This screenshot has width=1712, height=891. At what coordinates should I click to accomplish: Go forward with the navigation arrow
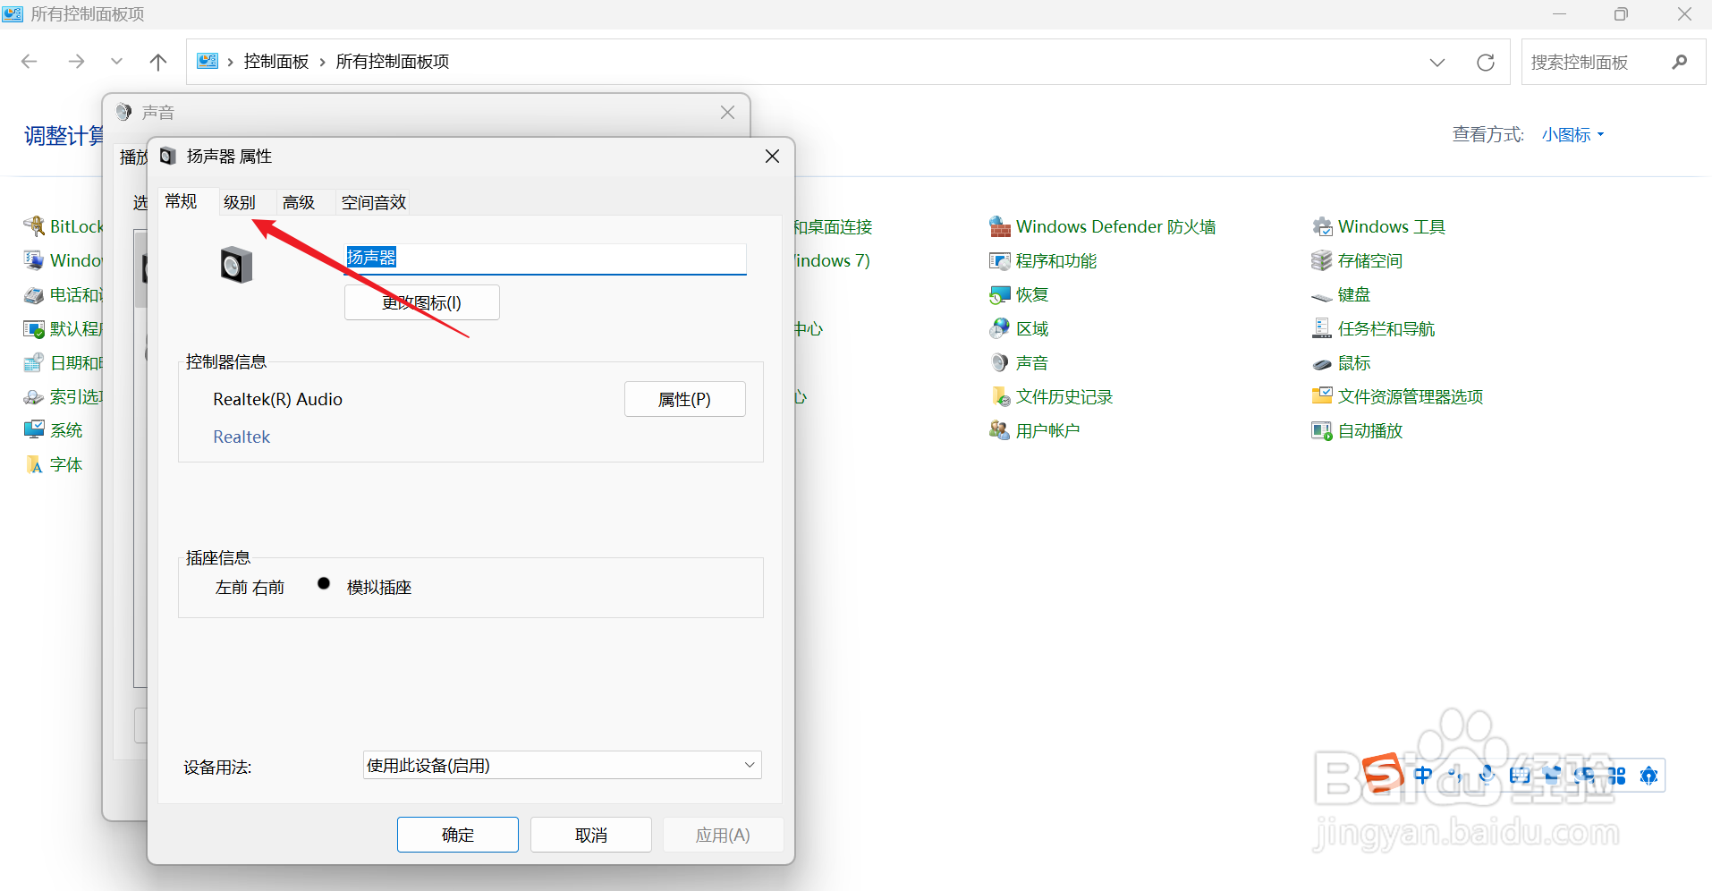(76, 62)
